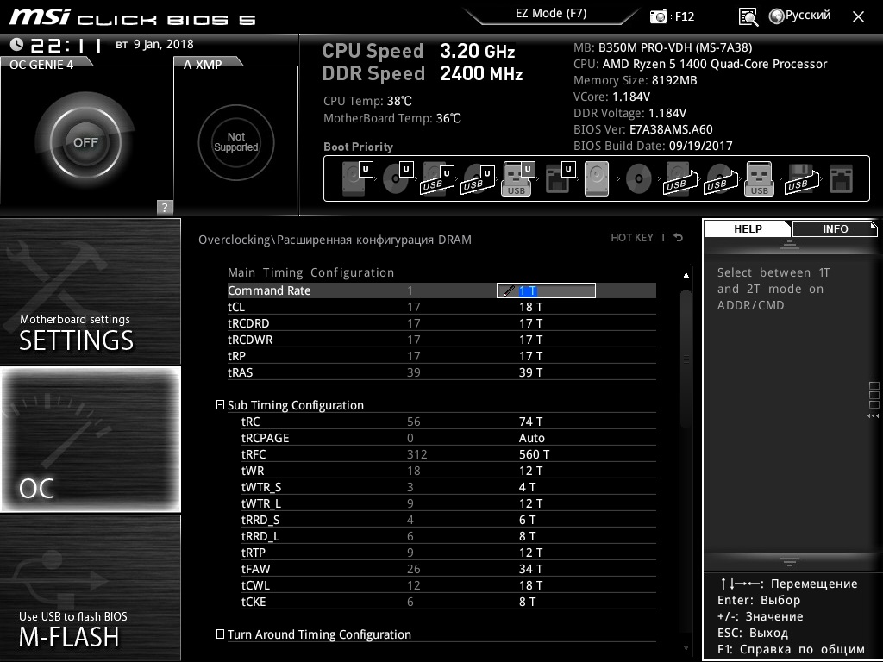Take a screenshot with the F12 camera icon

[x=658, y=16]
